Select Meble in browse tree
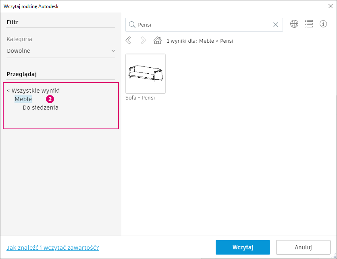 pos(23,99)
